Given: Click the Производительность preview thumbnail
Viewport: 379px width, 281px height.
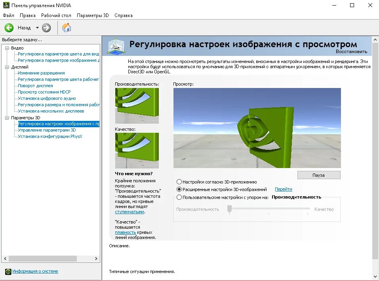Looking at the screenshot, I should pos(137,106).
